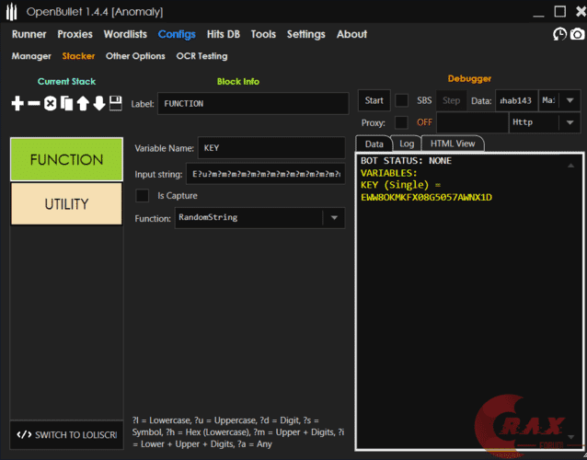The height and width of the screenshot is (460, 587).
Task: Move block up with up arrow
Action: 83,103
